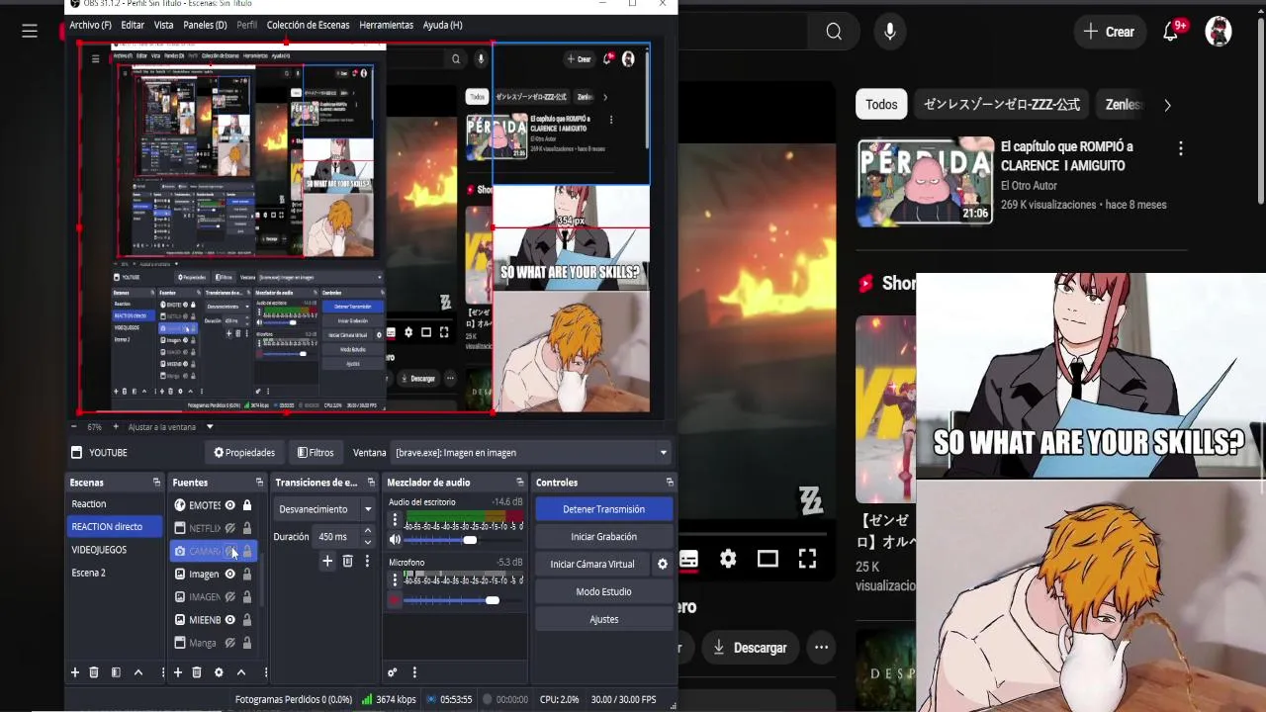Open scene filters icon in Escenas toolbar
The width and height of the screenshot is (1266, 712).
tap(116, 672)
